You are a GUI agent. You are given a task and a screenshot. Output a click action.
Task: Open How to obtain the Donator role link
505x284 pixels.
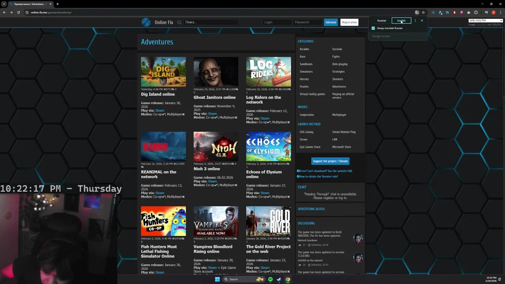pyautogui.click(x=318, y=176)
